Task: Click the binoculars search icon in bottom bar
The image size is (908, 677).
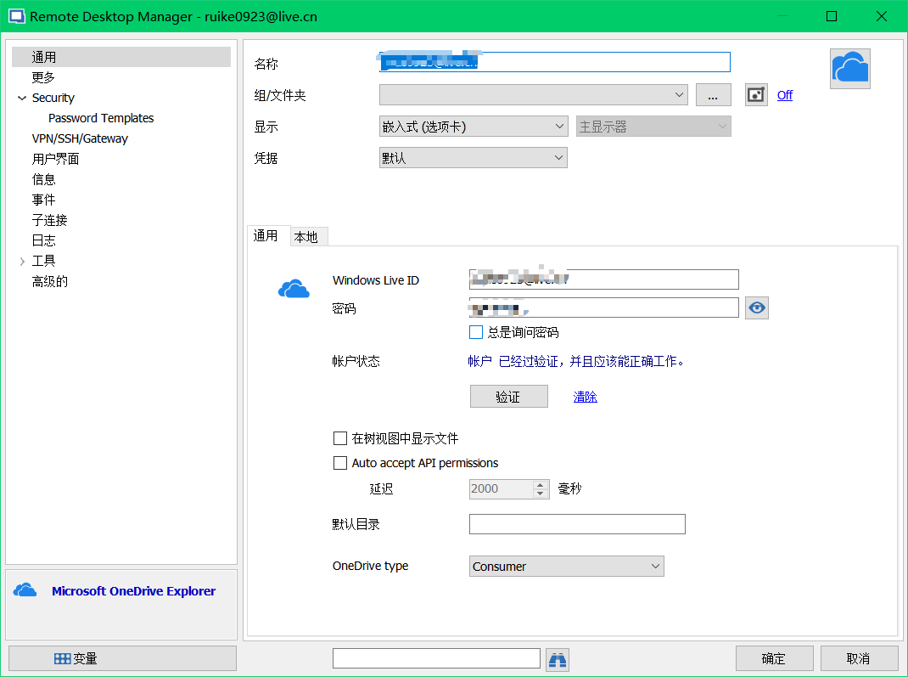Action: click(558, 658)
